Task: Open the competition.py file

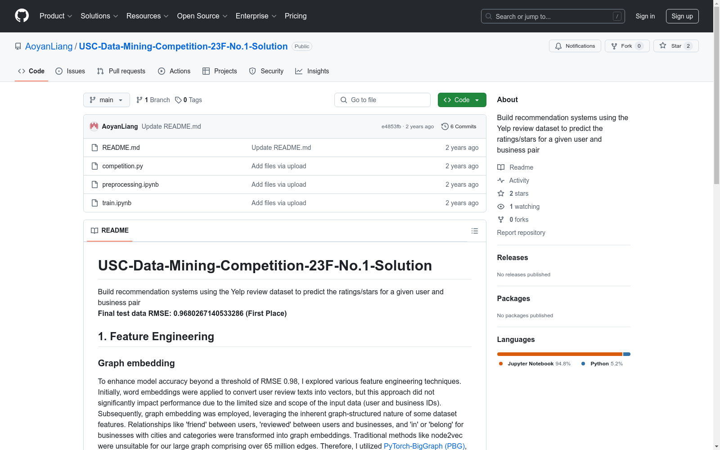Action: (x=122, y=166)
